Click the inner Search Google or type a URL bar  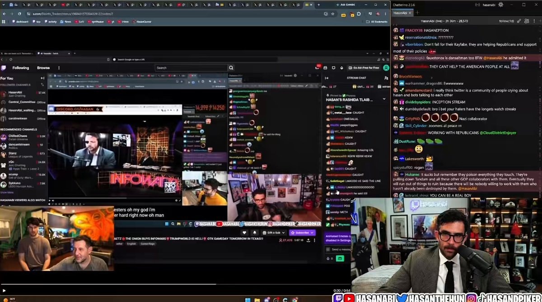[x=194, y=59]
